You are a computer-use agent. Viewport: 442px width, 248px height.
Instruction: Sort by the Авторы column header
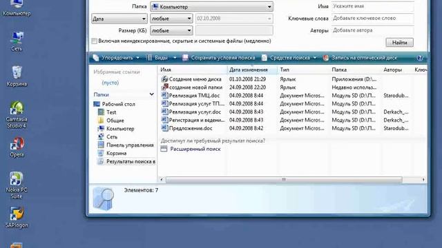coord(396,70)
